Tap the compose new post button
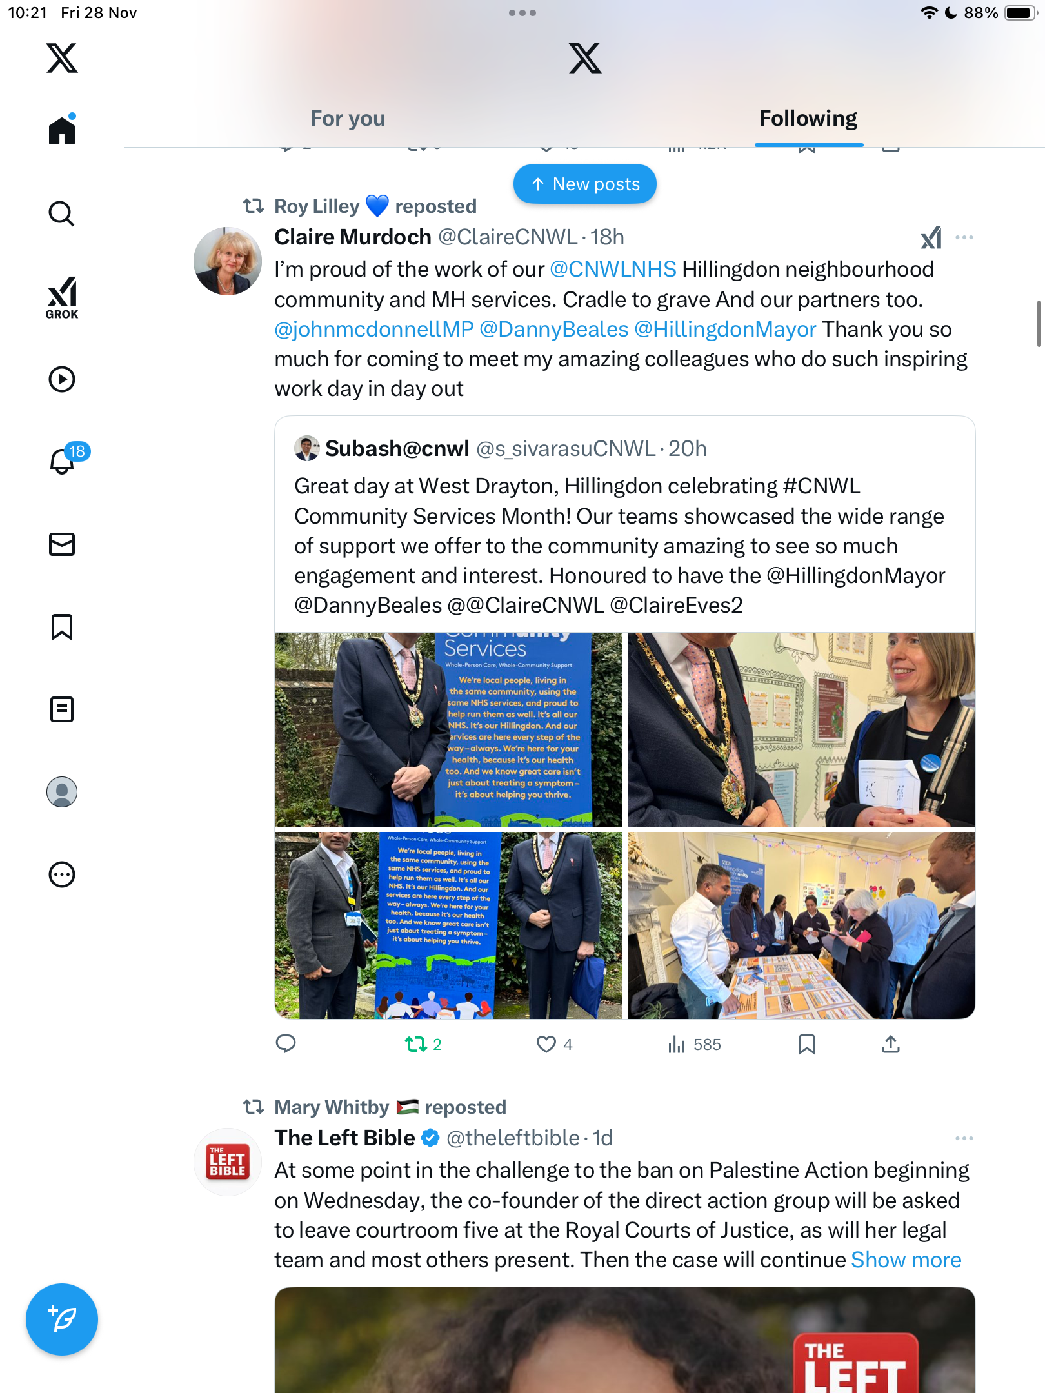 point(62,1319)
